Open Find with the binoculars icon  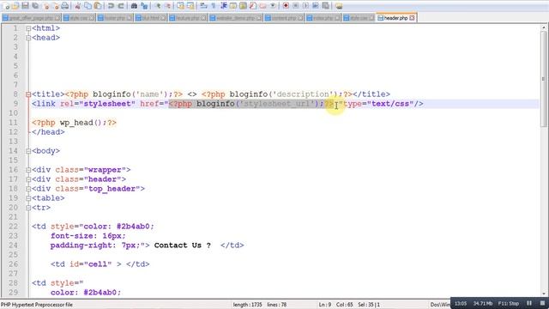tap(134, 6)
